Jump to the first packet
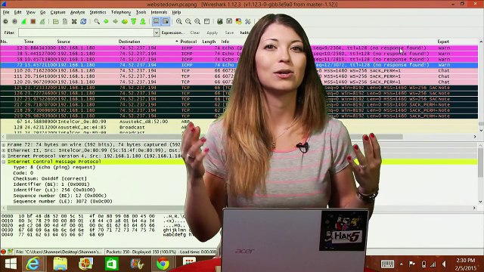The height and width of the screenshot is (272, 484). [133, 21]
